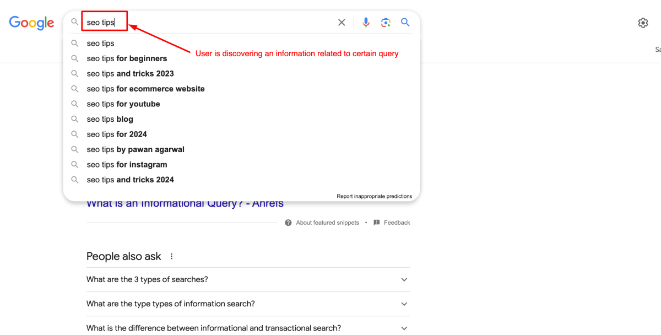Open People also ask more options menu
The height and width of the screenshot is (335, 661).
171,256
